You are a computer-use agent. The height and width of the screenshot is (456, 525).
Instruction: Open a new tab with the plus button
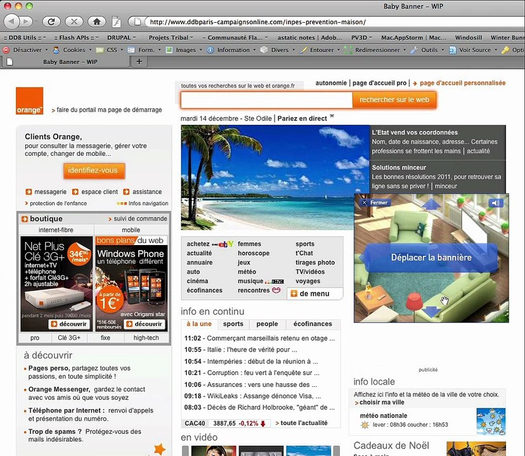[139, 61]
